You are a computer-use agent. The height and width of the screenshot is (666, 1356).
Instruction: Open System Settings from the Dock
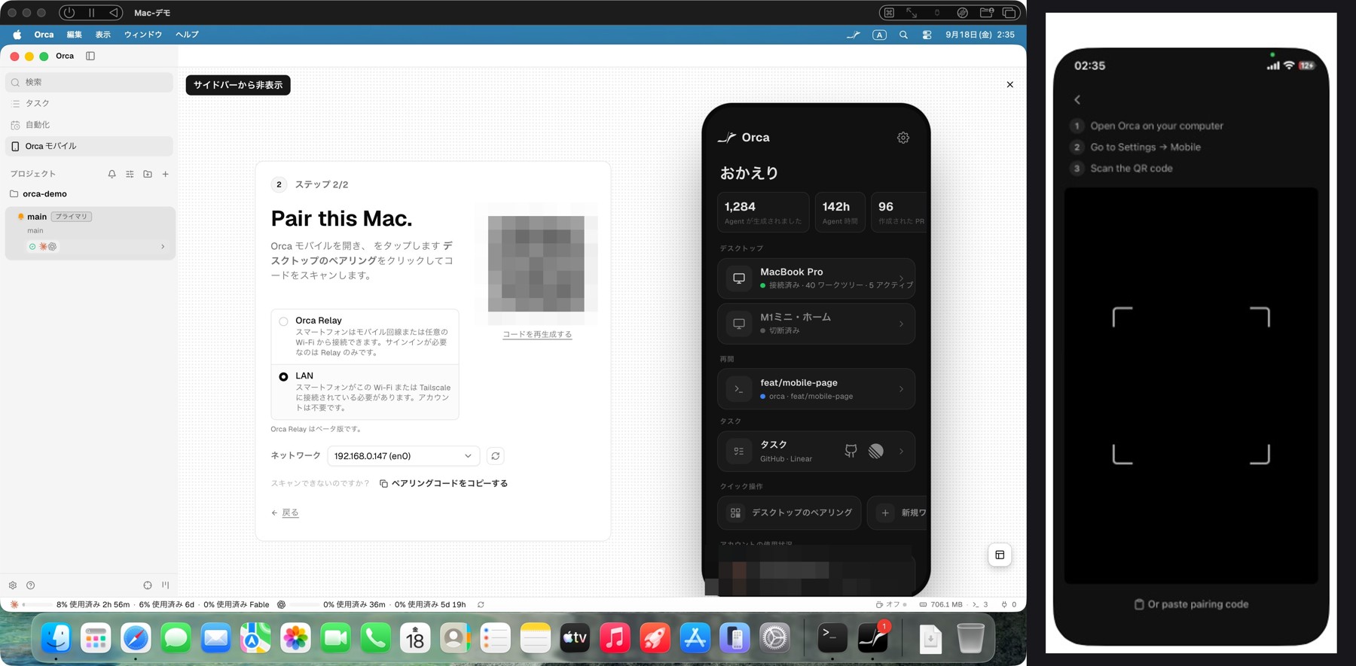click(774, 638)
